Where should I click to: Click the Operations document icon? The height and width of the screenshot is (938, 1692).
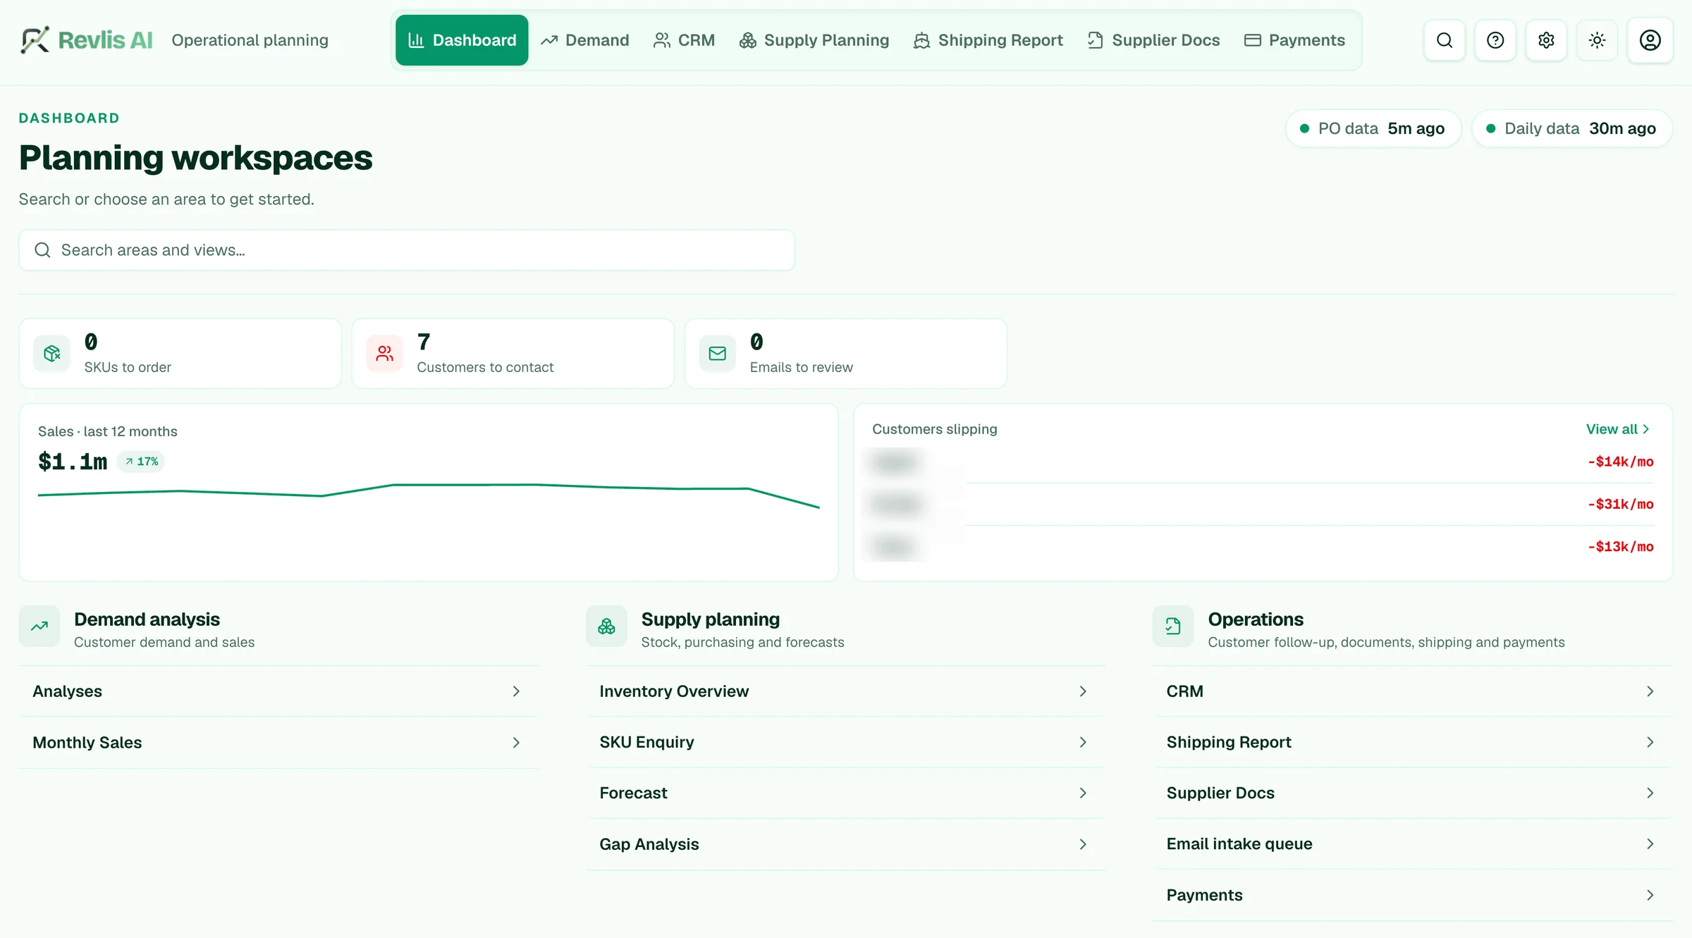[x=1173, y=626]
